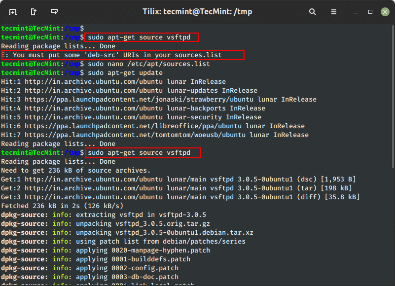The height and width of the screenshot is (286, 395).
Task: Click 'unpacking vsftpd_3.0.5.orig.tar.gz' line
Action: click(x=106, y=224)
